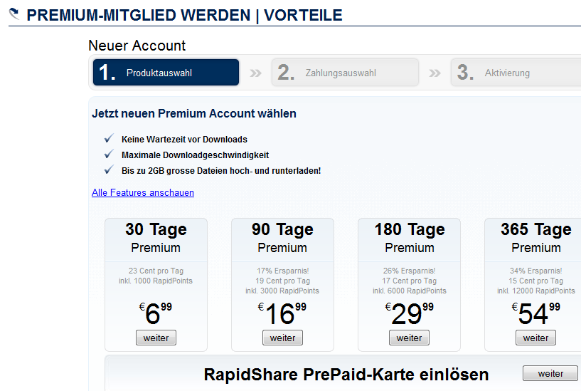The width and height of the screenshot is (581, 391).
Task: Click the '34% Ersparnis!' text
Action: coord(535,271)
